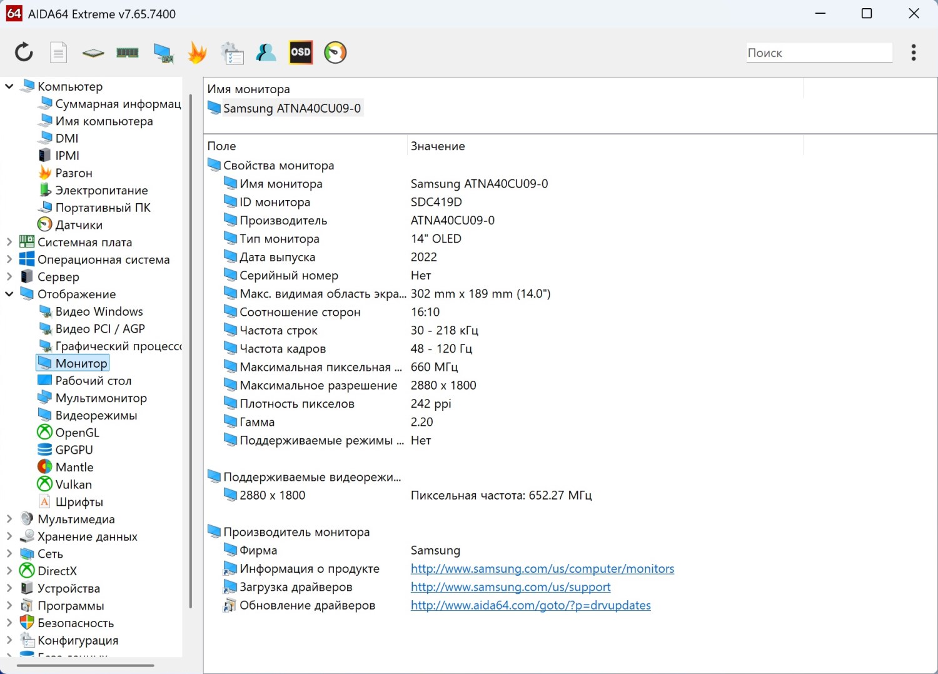Screen dimensions: 938x674
Task: Select the Датчики tree item
Action: [x=78, y=225]
